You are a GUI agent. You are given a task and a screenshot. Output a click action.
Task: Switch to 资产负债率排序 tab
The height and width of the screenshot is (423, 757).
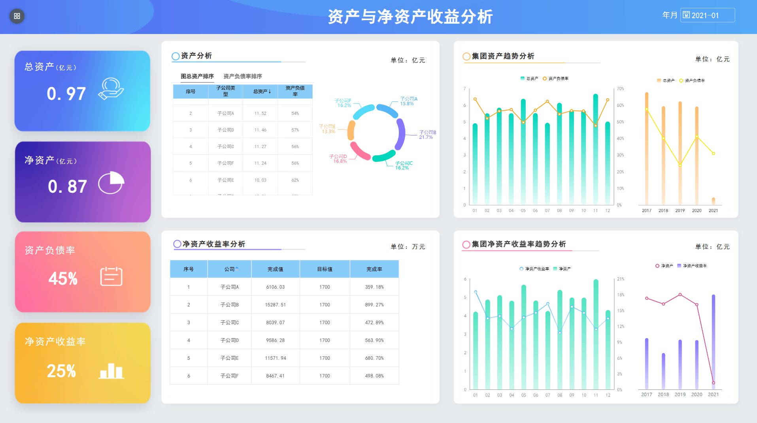click(242, 76)
